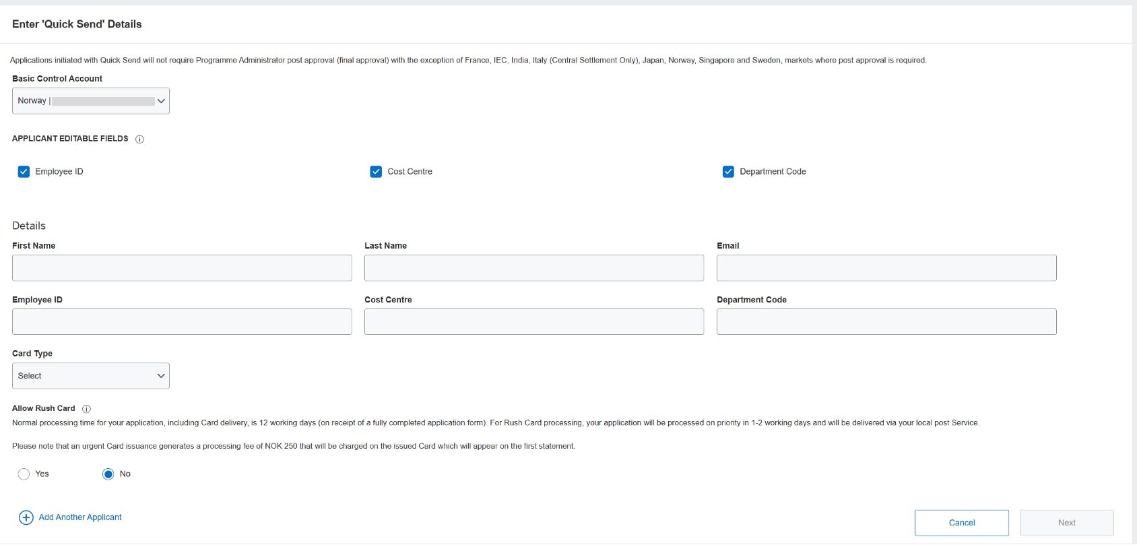
Task: Click the Add Another Applicant link
Action: coord(80,517)
